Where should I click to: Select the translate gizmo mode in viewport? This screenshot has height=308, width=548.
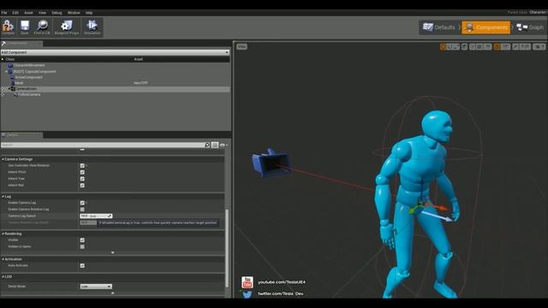click(x=443, y=47)
